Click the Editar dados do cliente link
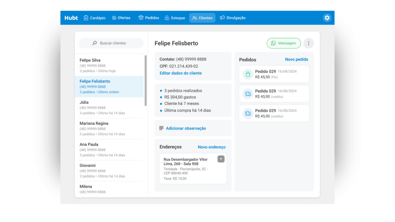Viewport: 395px width, 222px height. pyautogui.click(x=181, y=73)
